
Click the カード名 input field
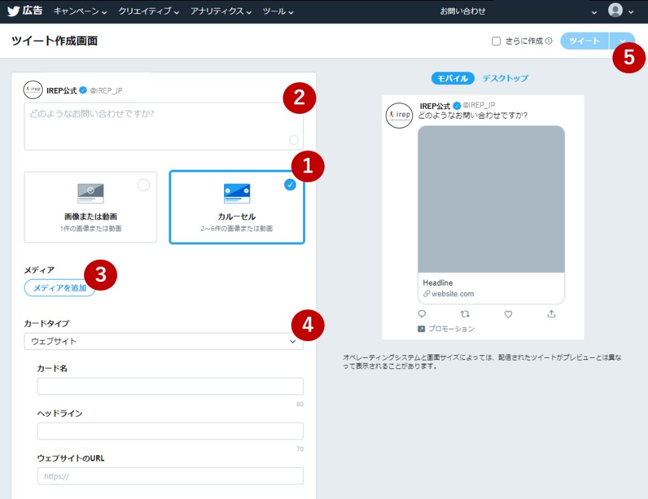170,386
